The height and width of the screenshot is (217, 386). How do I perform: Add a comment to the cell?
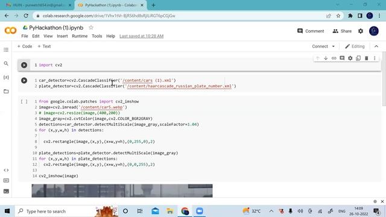click(342, 58)
